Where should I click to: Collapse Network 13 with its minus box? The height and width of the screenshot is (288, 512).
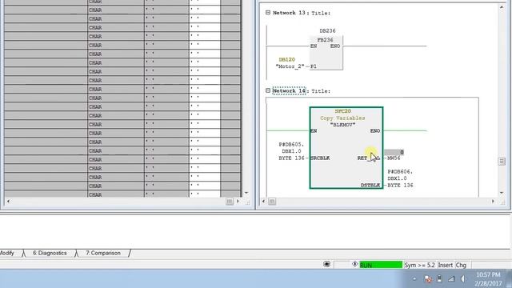(268, 13)
